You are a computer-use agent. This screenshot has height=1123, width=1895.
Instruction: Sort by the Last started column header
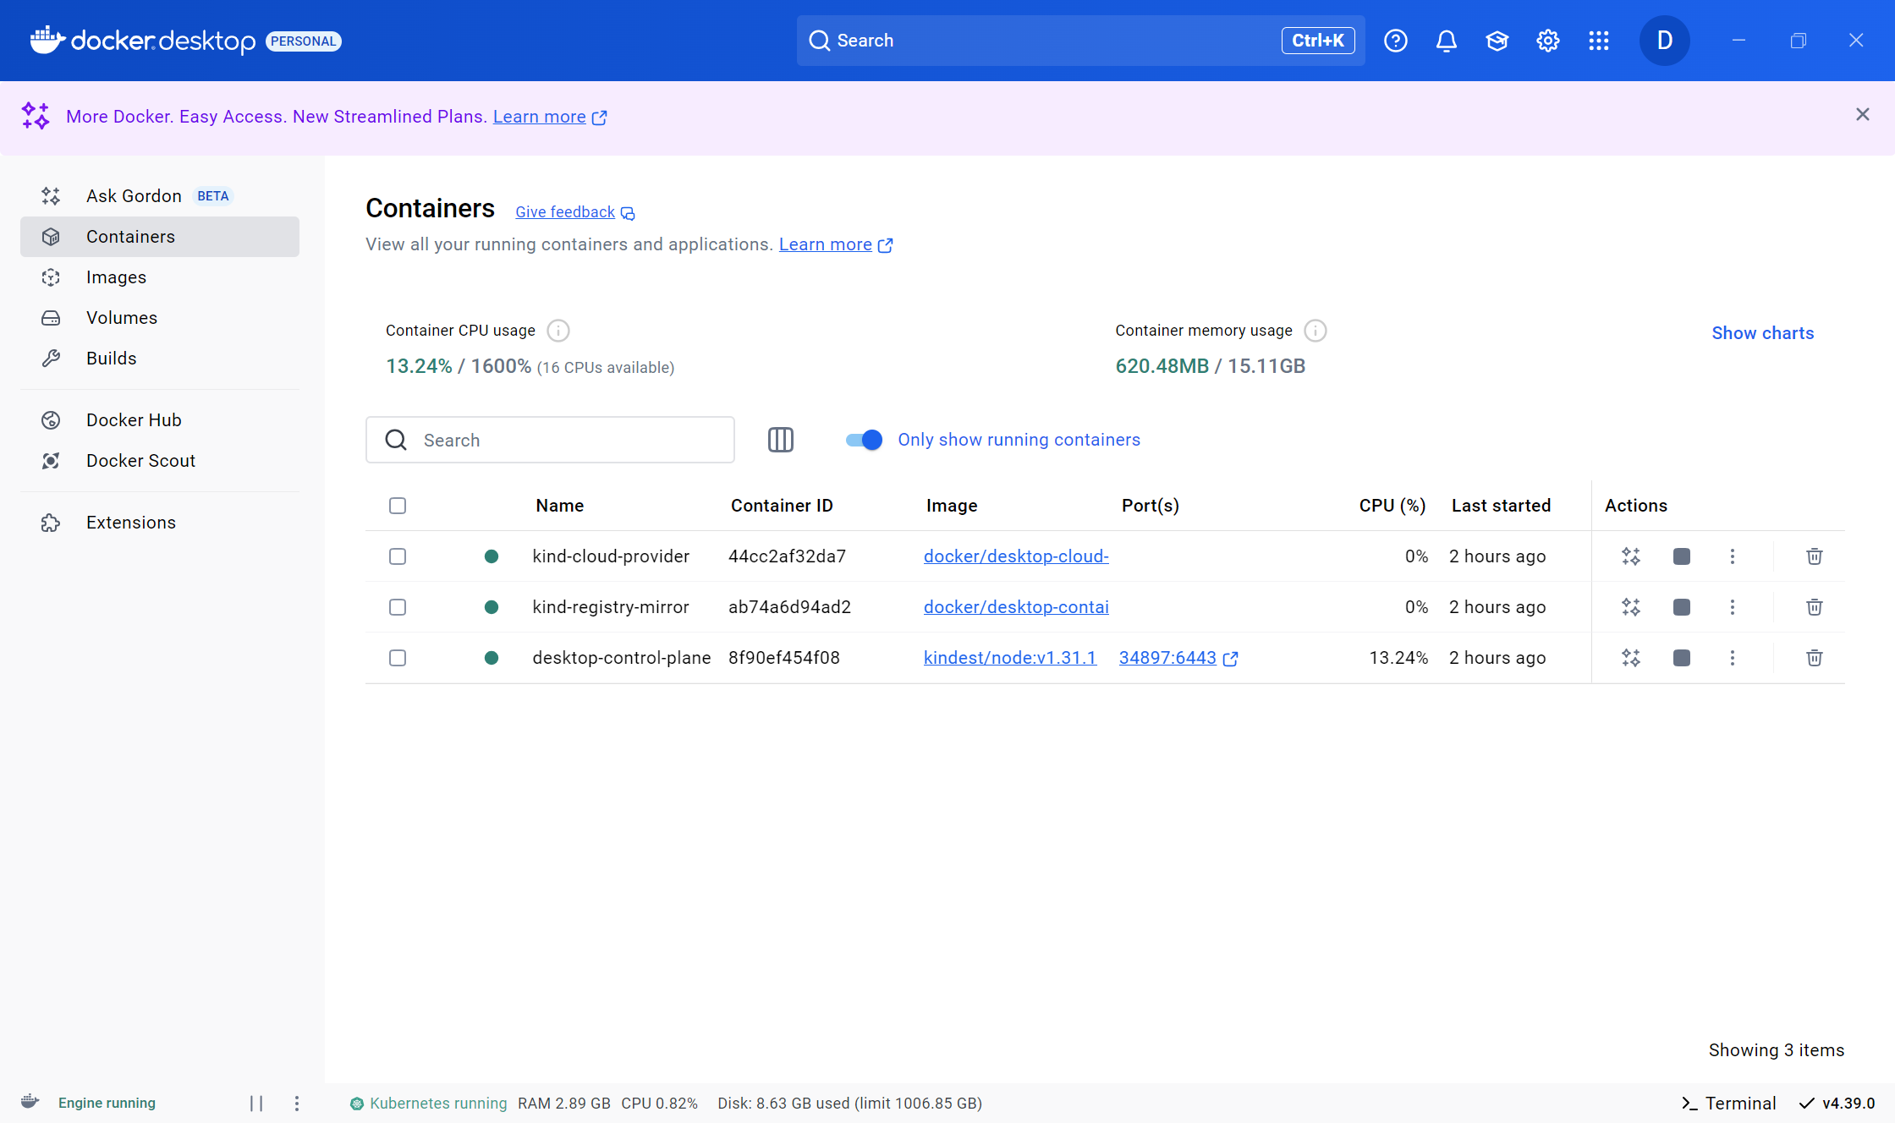[1501, 506]
